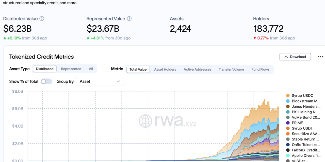Select the Active Addresses metric
Viewport: 325px width, 162px height.
tap(198, 69)
